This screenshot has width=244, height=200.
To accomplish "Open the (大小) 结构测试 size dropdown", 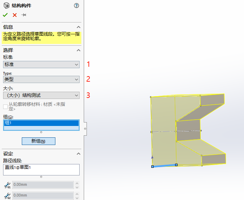I will (41, 95).
